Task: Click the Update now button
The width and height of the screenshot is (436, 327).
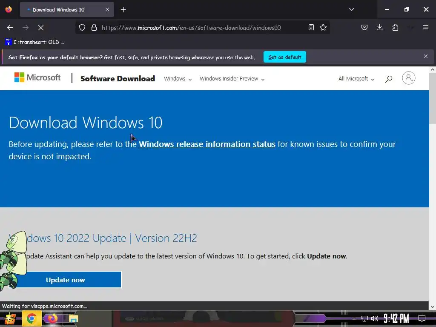Action: pyautogui.click(x=65, y=280)
